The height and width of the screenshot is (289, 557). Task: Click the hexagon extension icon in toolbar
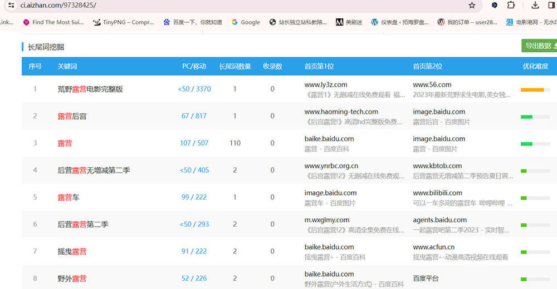coord(494,6)
